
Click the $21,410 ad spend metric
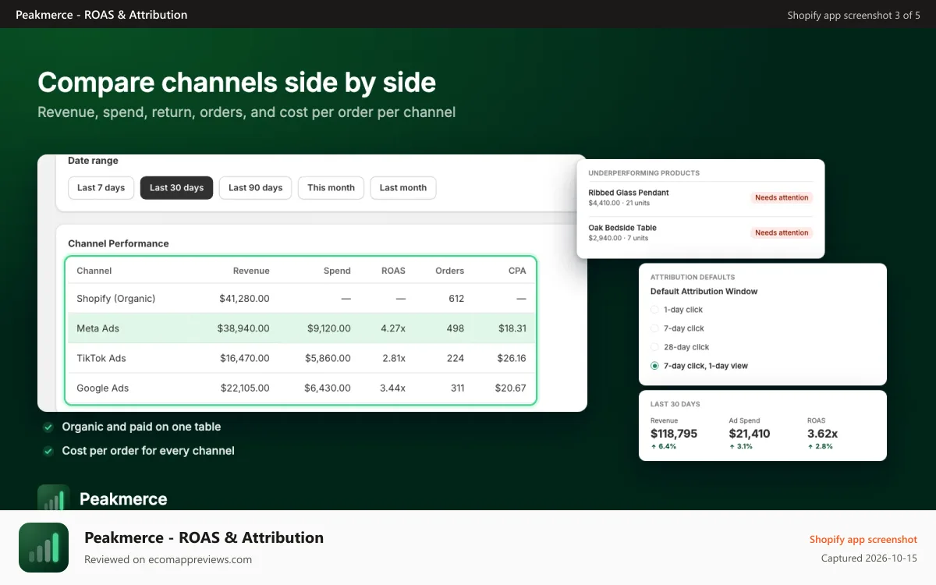tap(750, 434)
